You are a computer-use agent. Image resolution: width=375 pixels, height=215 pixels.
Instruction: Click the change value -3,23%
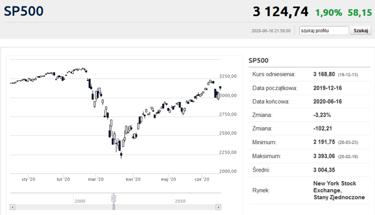click(322, 115)
